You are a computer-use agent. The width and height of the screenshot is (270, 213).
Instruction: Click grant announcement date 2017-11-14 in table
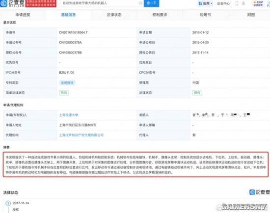point(200,53)
